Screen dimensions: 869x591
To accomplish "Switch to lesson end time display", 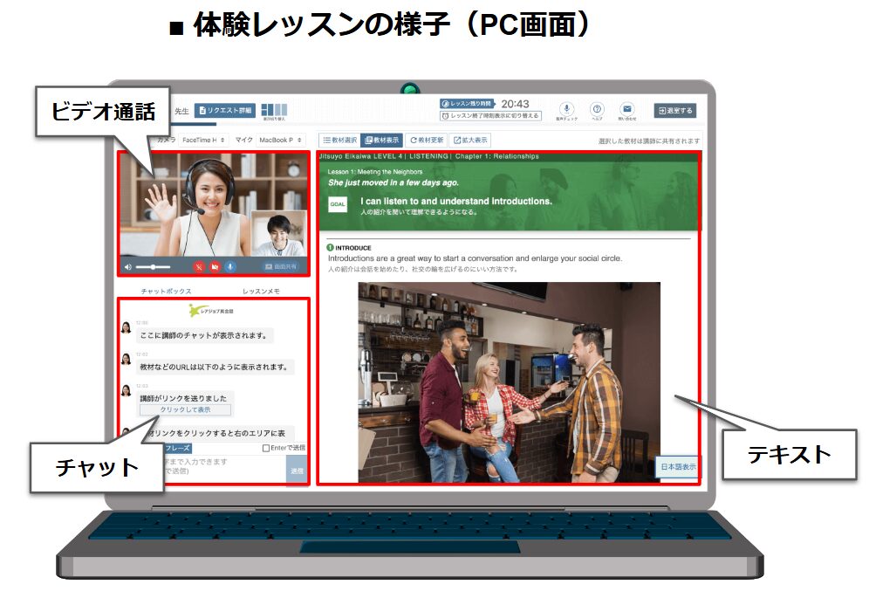I will pyautogui.click(x=490, y=115).
